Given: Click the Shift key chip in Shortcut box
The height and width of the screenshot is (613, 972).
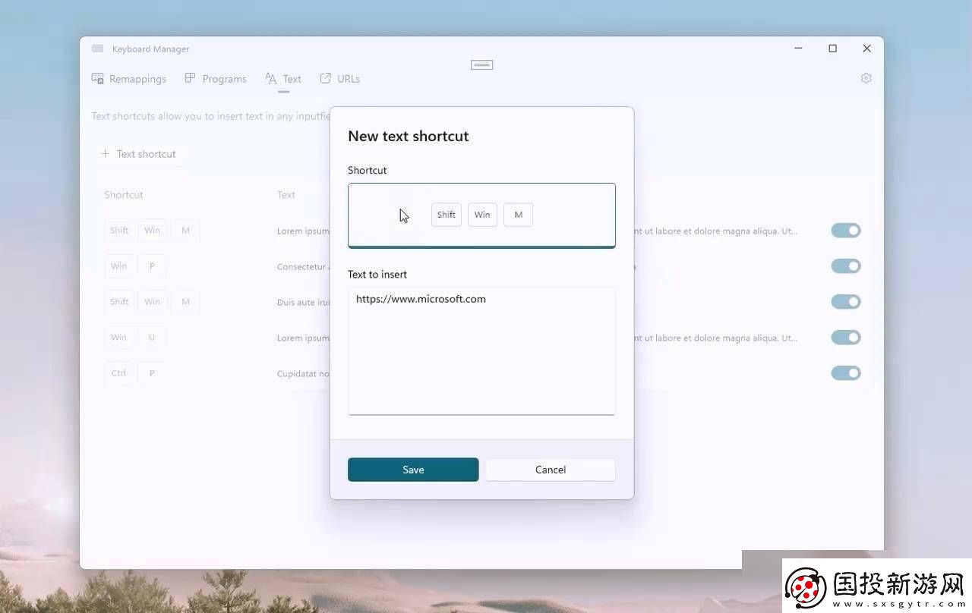Looking at the screenshot, I should pyautogui.click(x=447, y=215).
